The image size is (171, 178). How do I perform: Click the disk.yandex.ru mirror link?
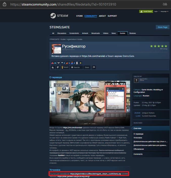pos(74,176)
